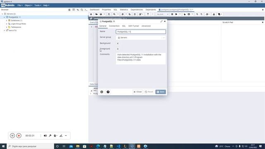Clear the Background color
Viewport: 265px width, 149px height.
click(118, 43)
